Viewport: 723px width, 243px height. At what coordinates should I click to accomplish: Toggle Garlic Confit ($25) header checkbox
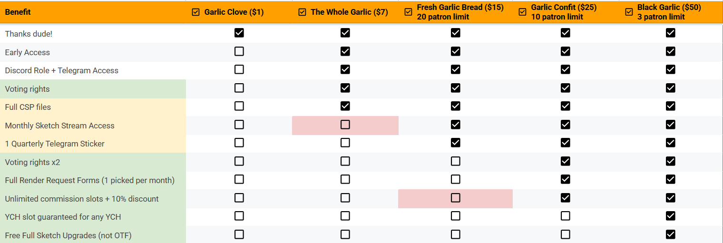pyautogui.click(x=522, y=12)
